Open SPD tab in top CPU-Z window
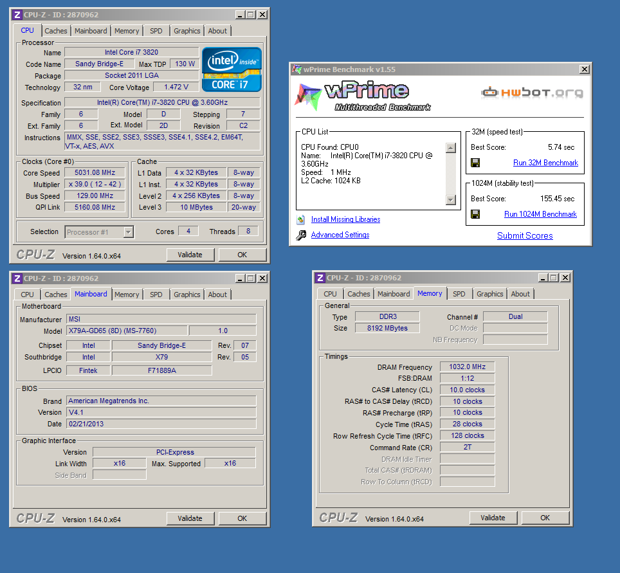This screenshot has height=573, width=620. (x=156, y=31)
